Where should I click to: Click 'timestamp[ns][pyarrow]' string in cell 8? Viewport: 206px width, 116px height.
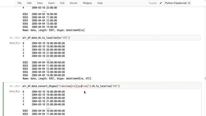coord(74,86)
